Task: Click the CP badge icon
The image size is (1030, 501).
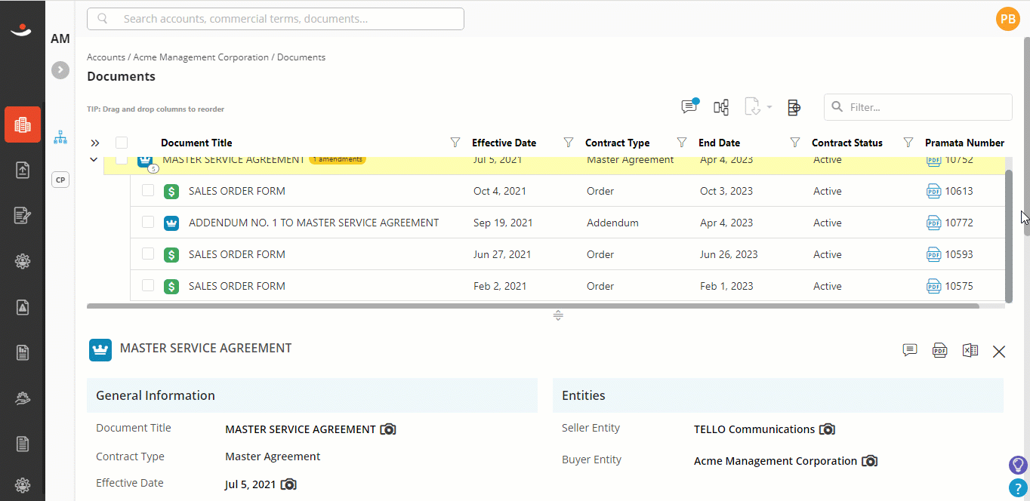Action: coord(60,180)
